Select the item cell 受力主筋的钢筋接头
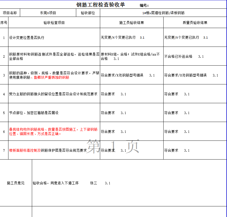227x217 pixels. (x=54, y=94)
